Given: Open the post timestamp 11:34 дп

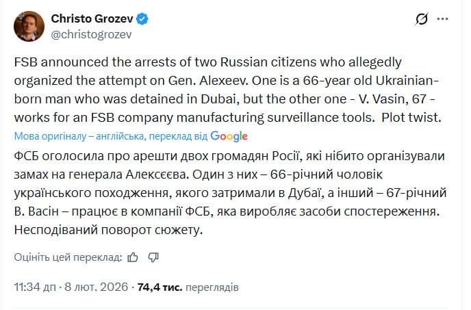Looking at the screenshot, I should (x=36, y=287).
